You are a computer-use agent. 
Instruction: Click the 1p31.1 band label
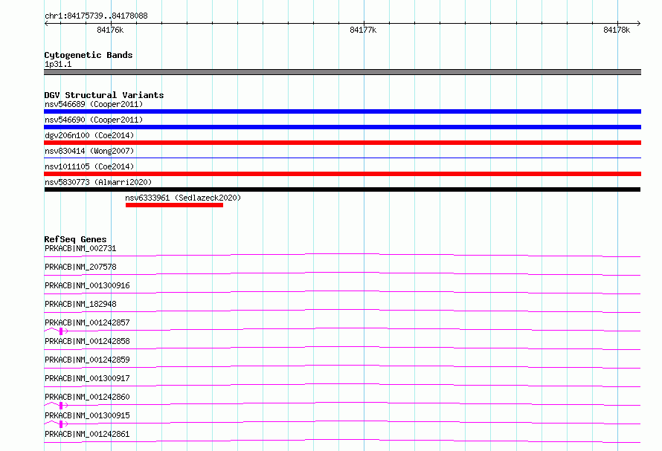click(58, 64)
